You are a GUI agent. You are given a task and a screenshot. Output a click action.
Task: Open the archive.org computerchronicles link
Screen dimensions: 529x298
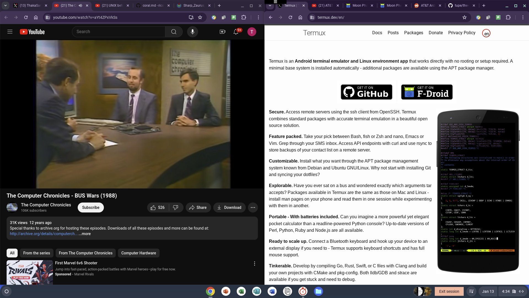(44, 234)
